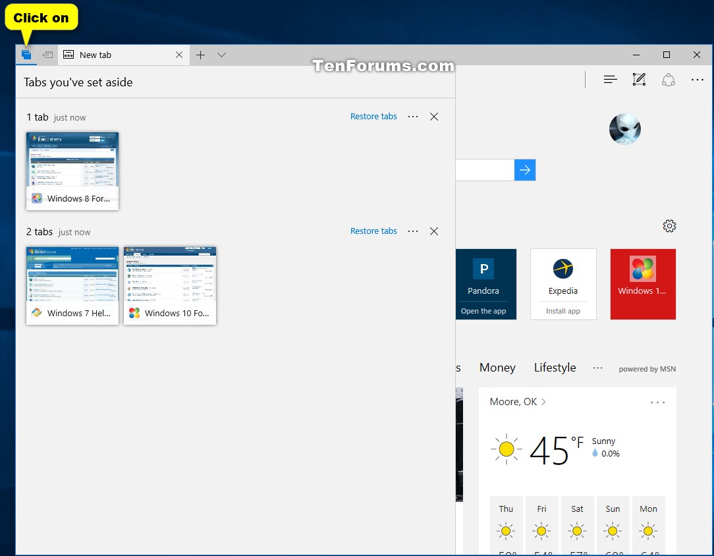Click the Set these tabs aside icon
The height and width of the screenshot is (556, 714).
[x=46, y=55]
